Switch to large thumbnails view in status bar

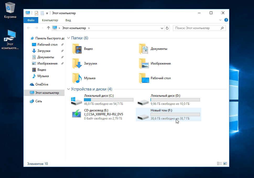point(225,164)
